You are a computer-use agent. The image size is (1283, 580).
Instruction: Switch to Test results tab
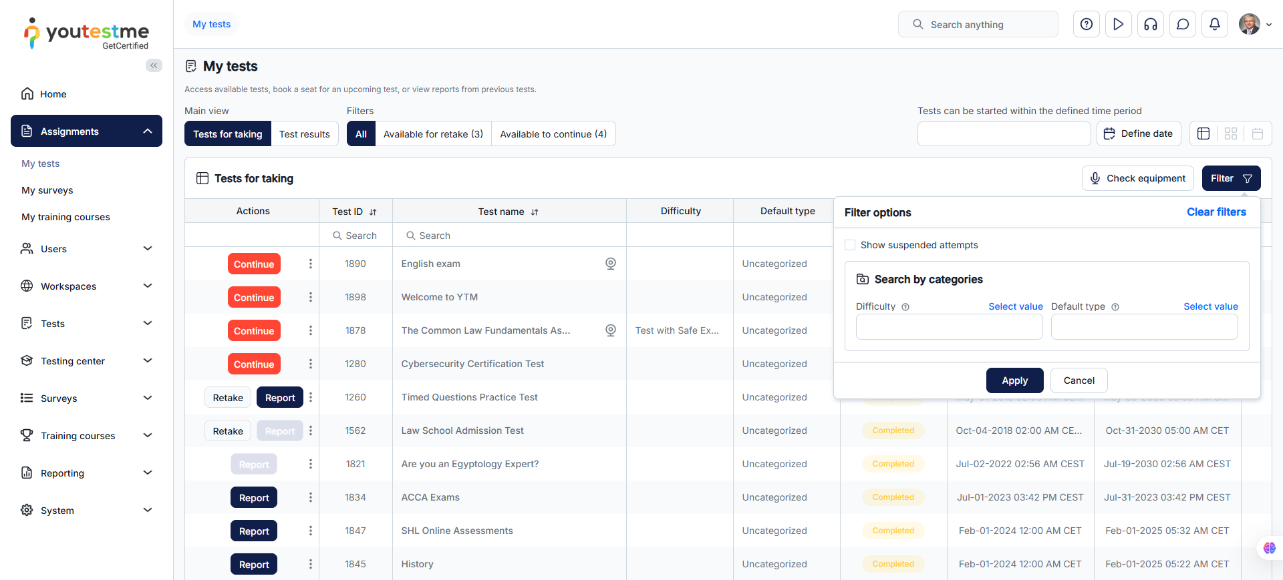[x=304, y=134]
